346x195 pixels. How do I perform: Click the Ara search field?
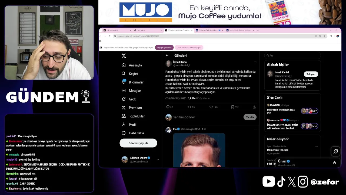(x=292, y=56)
